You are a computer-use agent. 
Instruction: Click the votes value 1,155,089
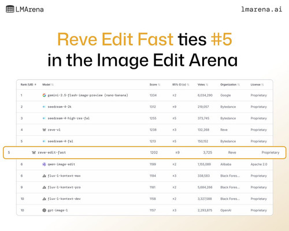coord(204,164)
